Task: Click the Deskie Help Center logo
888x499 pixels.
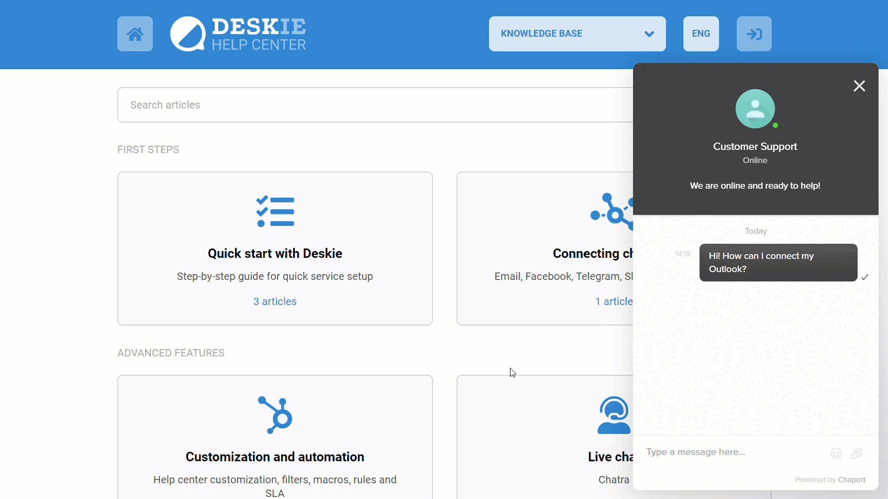Action: (238, 34)
